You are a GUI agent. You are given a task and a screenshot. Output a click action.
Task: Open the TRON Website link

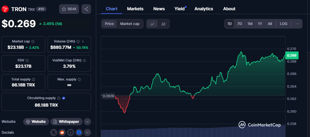coord(36,122)
